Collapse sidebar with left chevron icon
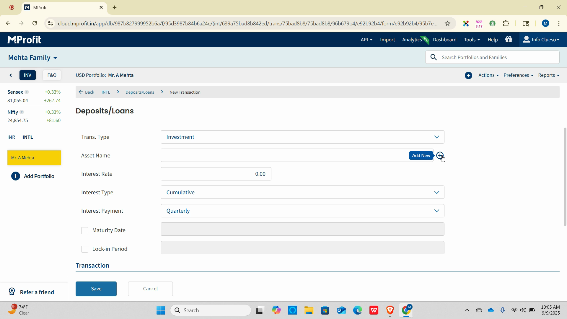The width and height of the screenshot is (567, 319). [11, 75]
